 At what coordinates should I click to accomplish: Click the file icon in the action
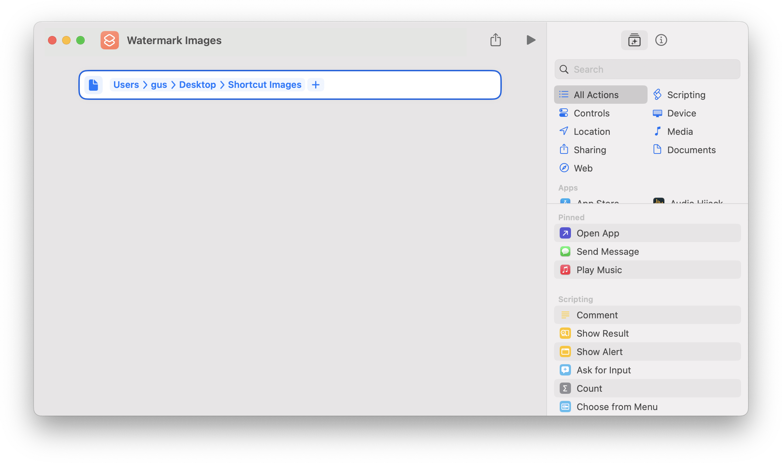(x=94, y=85)
